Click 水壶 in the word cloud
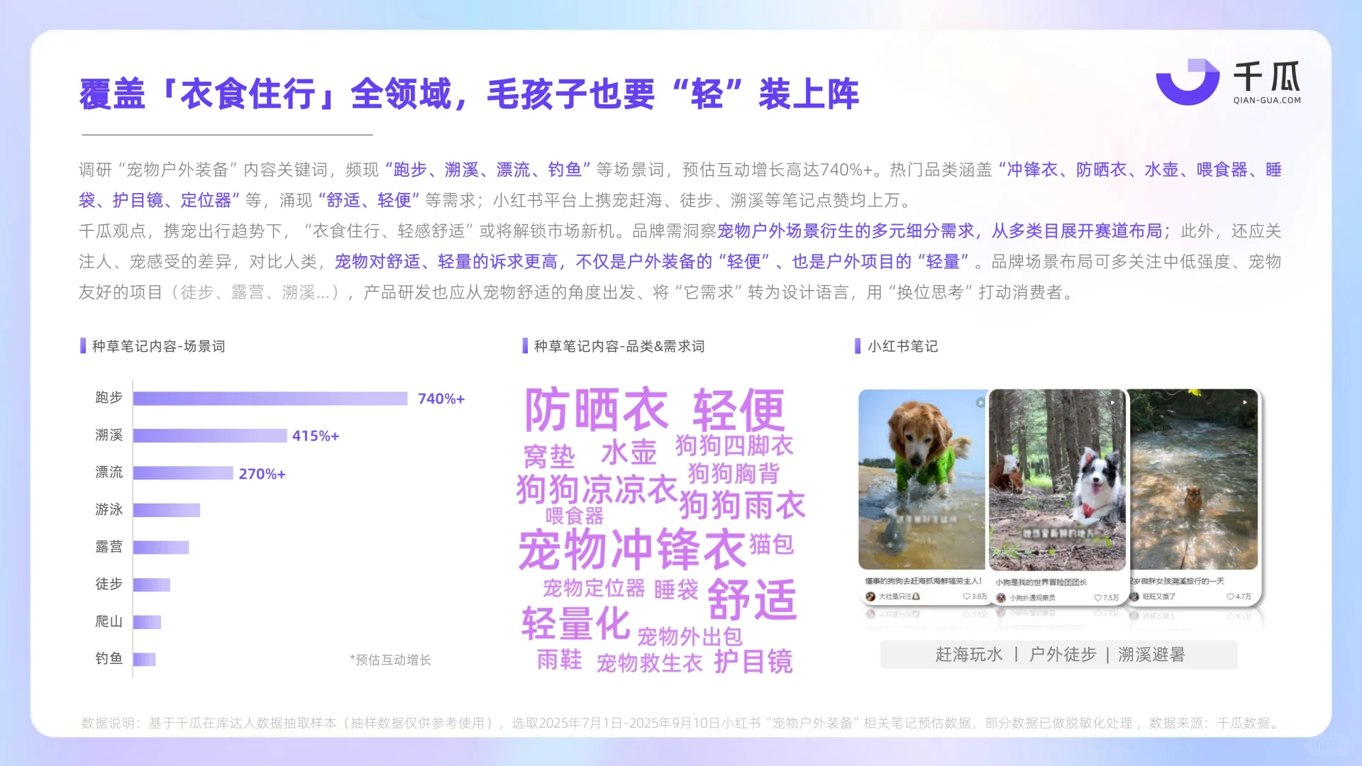The width and height of the screenshot is (1362, 766). tap(629, 452)
